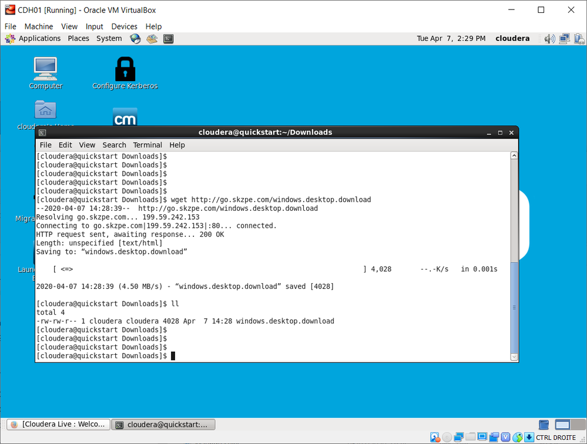Open VirtualBox Machine menu

point(39,26)
